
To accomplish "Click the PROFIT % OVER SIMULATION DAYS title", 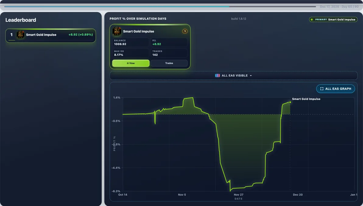I will (138, 19).
